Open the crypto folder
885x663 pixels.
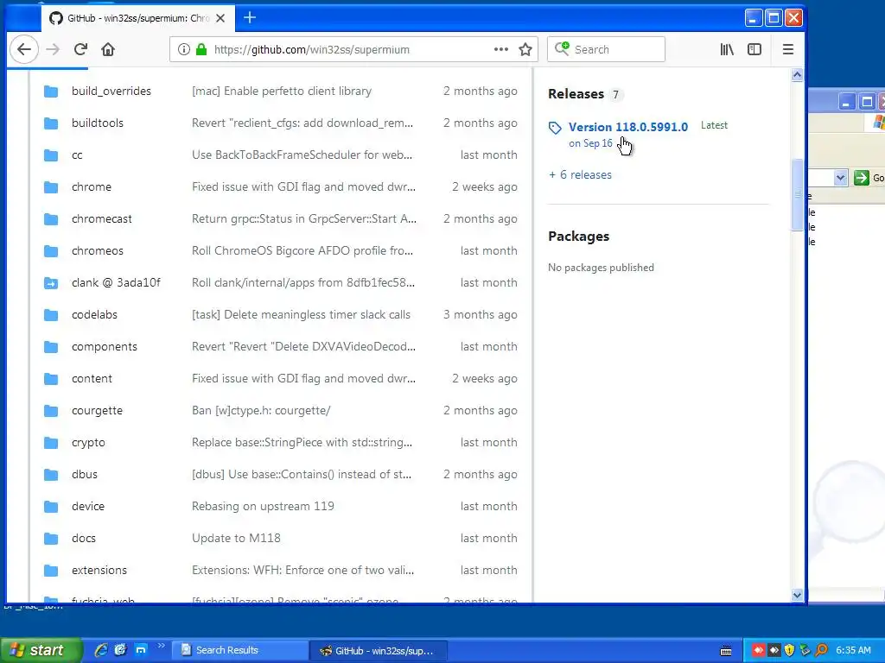tap(88, 443)
